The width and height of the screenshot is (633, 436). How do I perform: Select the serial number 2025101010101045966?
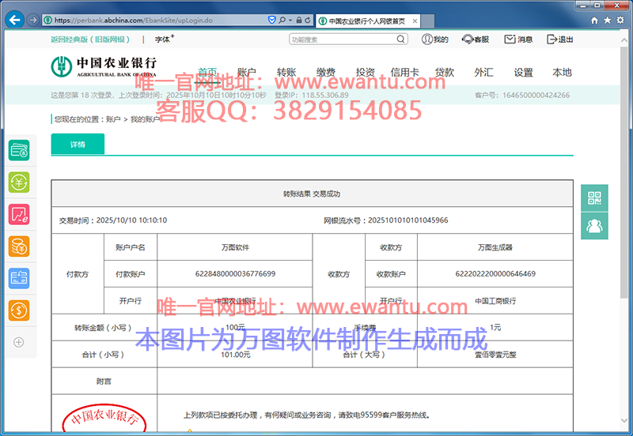407,220
